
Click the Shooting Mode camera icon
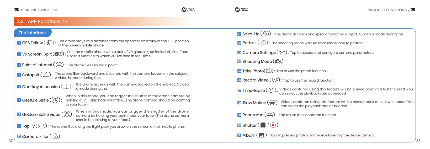tap(278, 61)
